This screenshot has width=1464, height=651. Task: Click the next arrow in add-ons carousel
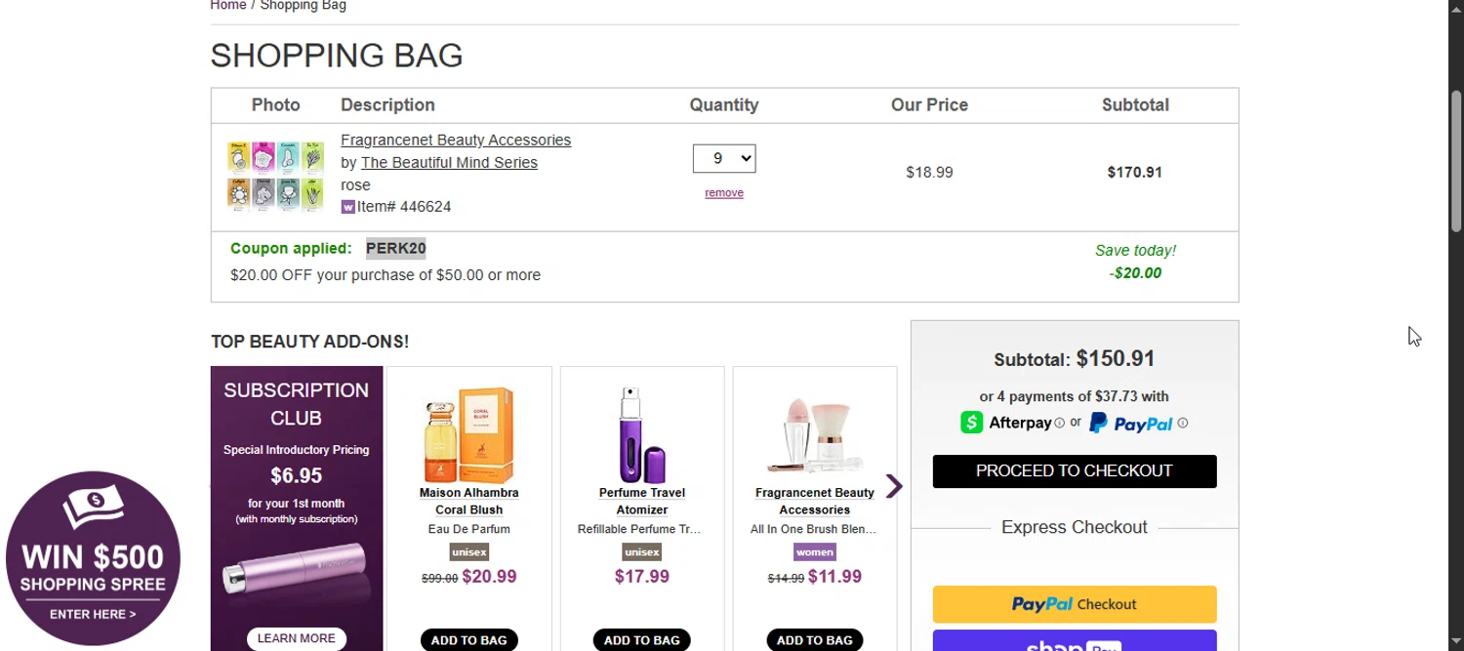coord(894,486)
